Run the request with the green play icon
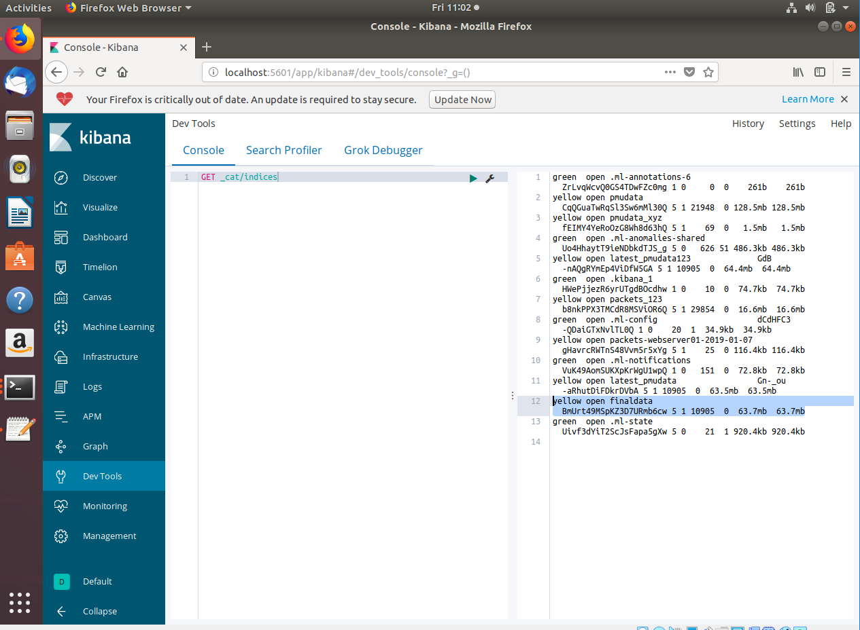This screenshot has height=630, width=860. 473,178
